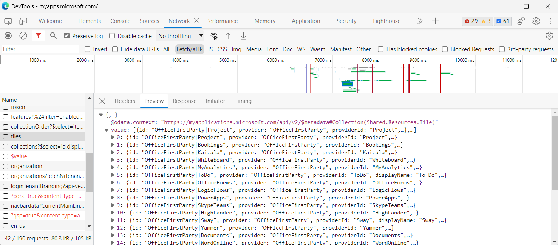Click the export HAR download arrow

click(244, 36)
